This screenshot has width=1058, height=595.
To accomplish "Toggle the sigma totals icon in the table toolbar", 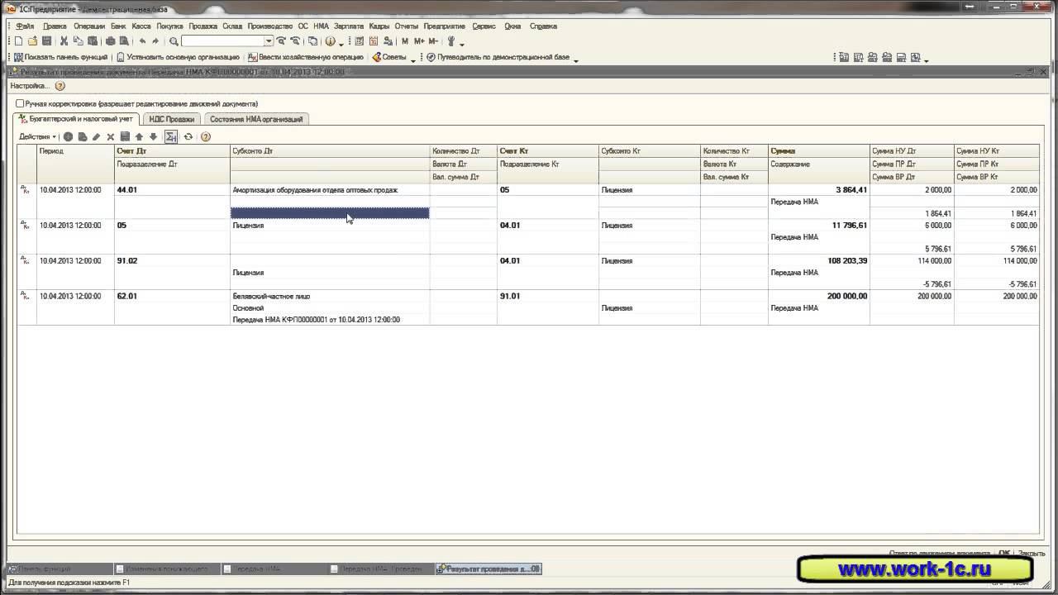I will pyautogui.click(x=171, y=136).
